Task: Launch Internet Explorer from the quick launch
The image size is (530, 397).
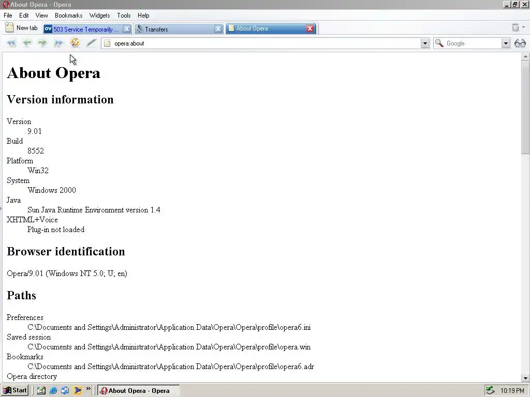Action: (53, 391)
